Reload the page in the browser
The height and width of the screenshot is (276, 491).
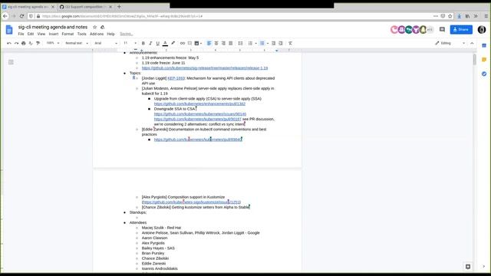pyautogui.click(x=21, y=16)
